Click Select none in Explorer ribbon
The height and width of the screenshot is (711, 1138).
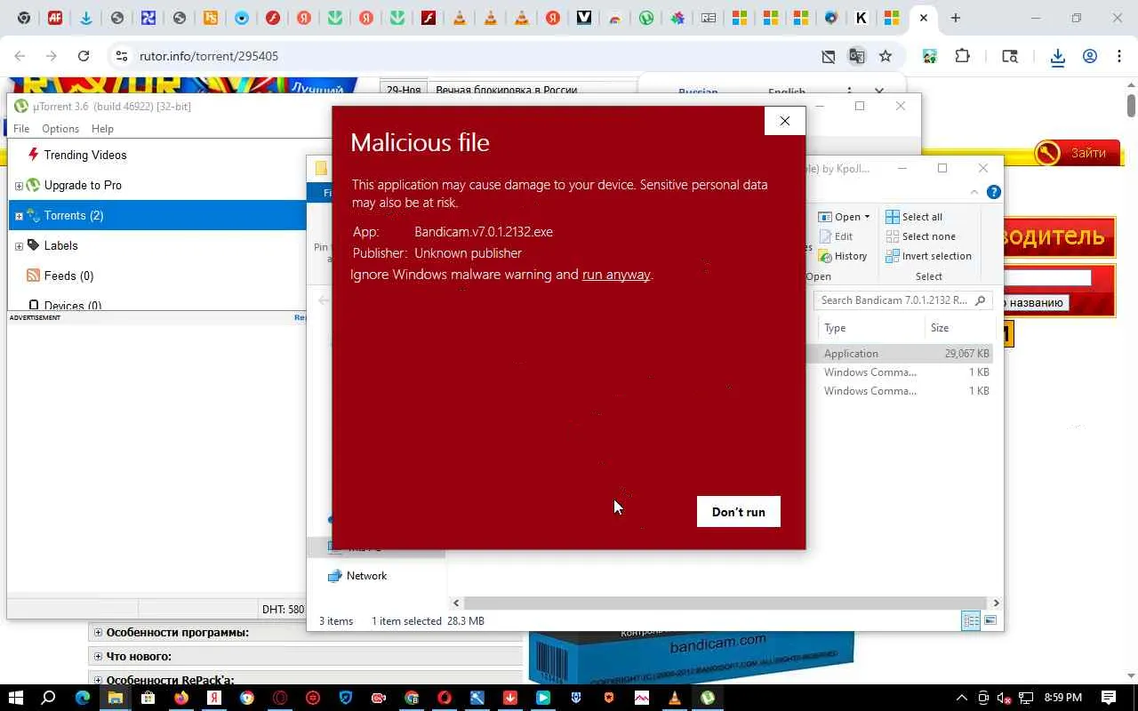(921, 236)
